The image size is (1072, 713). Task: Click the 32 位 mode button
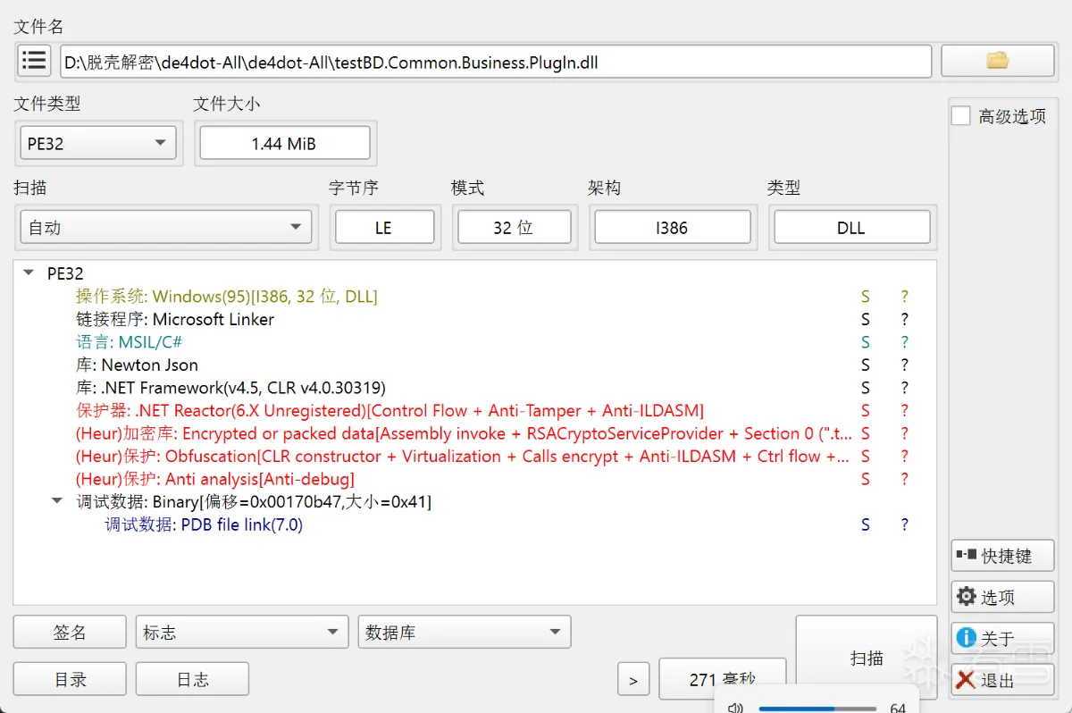(514, 227)
